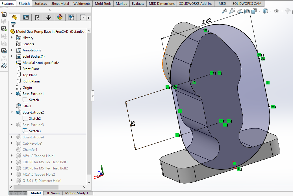
Task: Activate the Section View icon
Action: tap(247, 11)
